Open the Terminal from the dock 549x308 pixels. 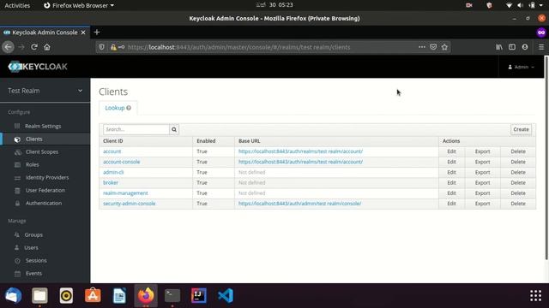(172, 295)
